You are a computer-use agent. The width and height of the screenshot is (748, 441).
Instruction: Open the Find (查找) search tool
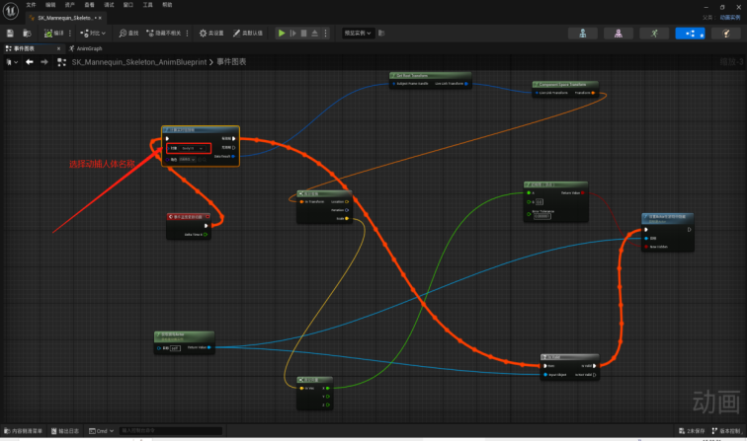click(x=128, y=33)
